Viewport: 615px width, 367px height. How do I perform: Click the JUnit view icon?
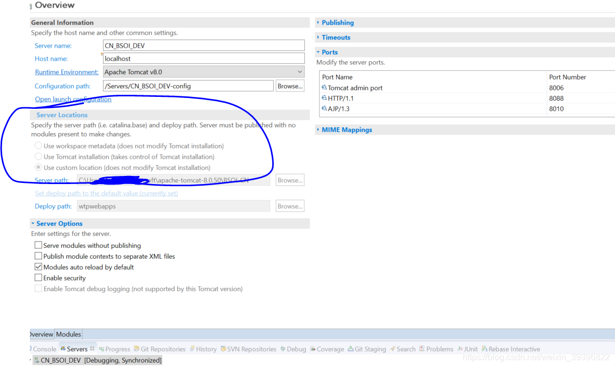point(460,349)
